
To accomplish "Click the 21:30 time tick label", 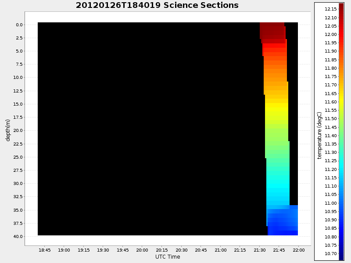I will point(260,250).
